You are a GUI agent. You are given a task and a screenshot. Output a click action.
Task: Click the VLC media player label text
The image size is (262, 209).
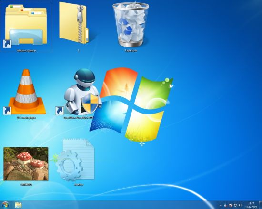pyautogui.click(x=26, y=118)
